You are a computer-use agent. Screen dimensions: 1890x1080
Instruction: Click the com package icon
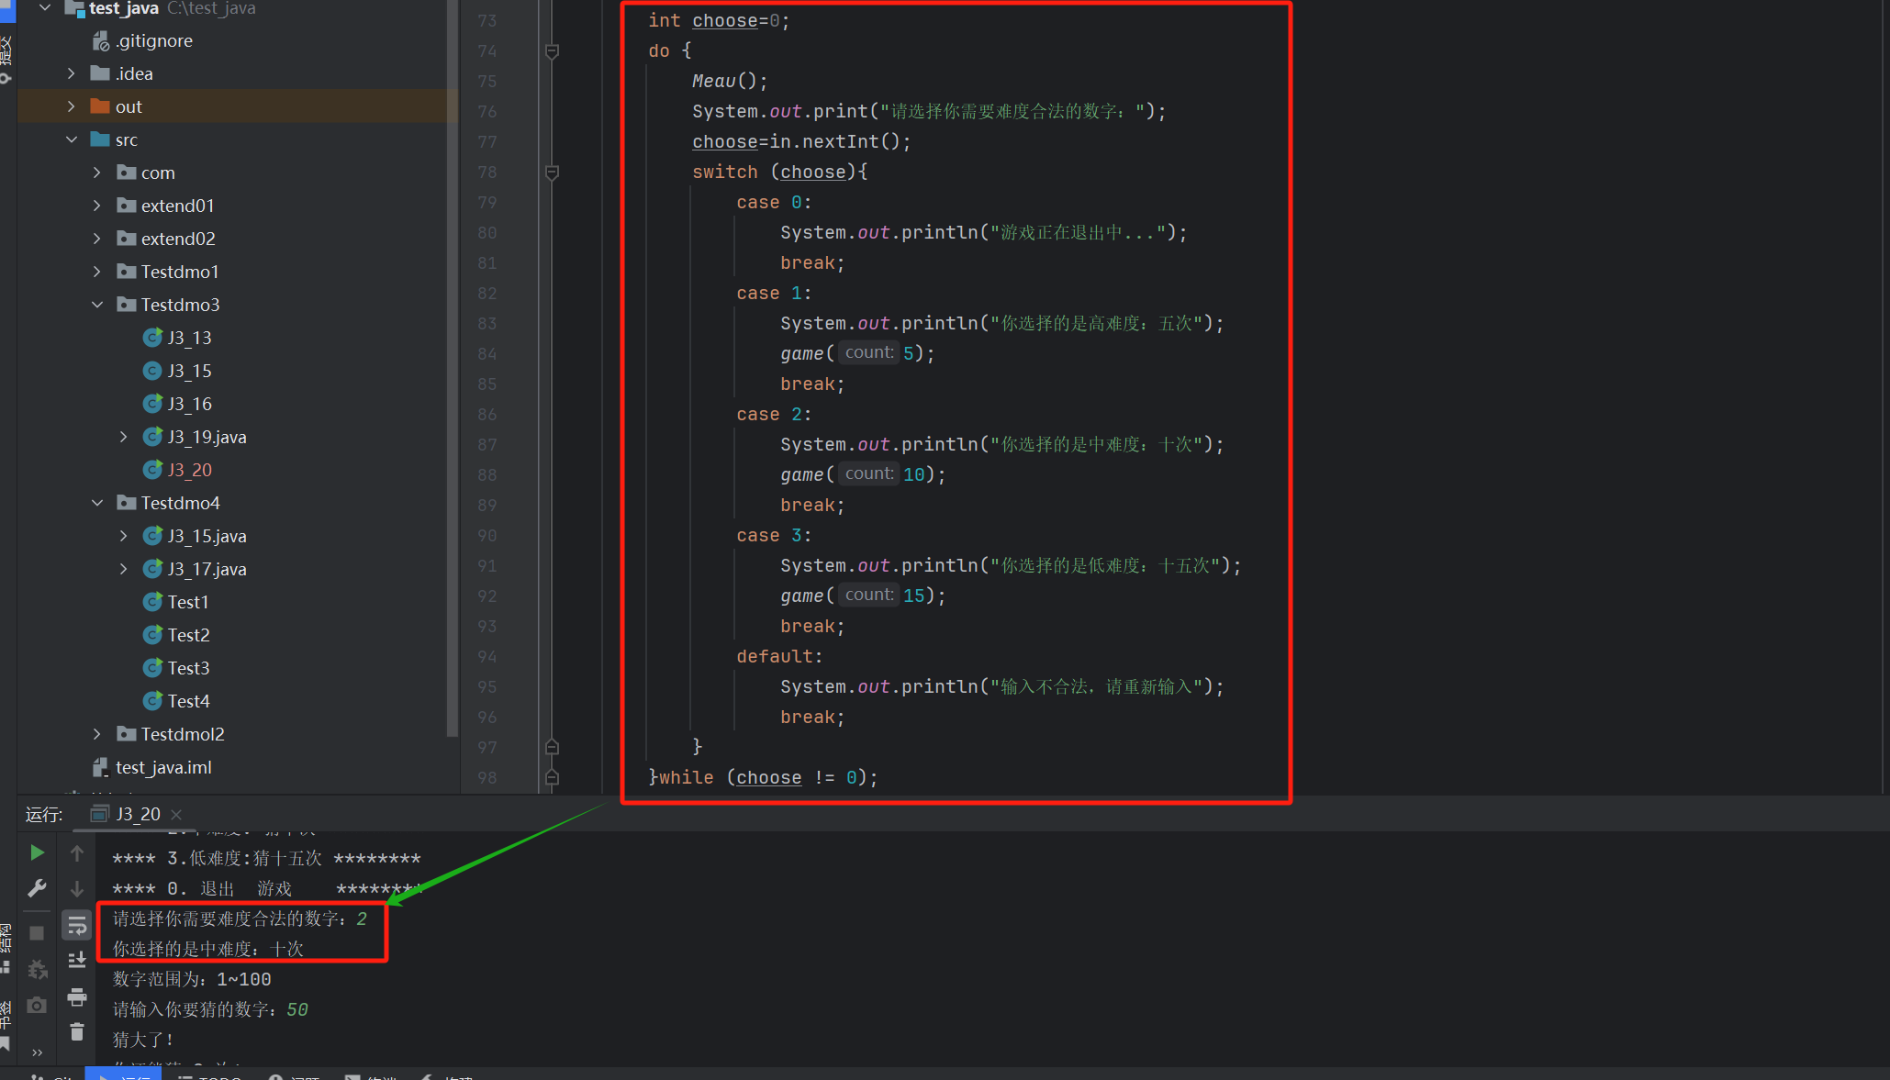pyautogui.click(x=127, y=173)
